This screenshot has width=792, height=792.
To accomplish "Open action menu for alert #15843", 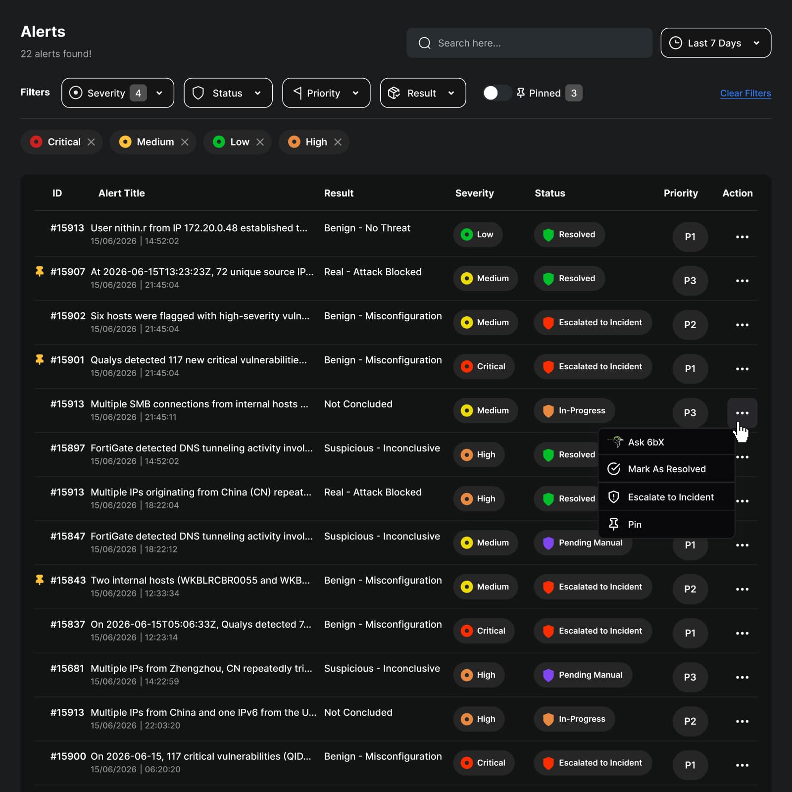I will point(742,589).
